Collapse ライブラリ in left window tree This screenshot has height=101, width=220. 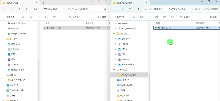point(4,39)
